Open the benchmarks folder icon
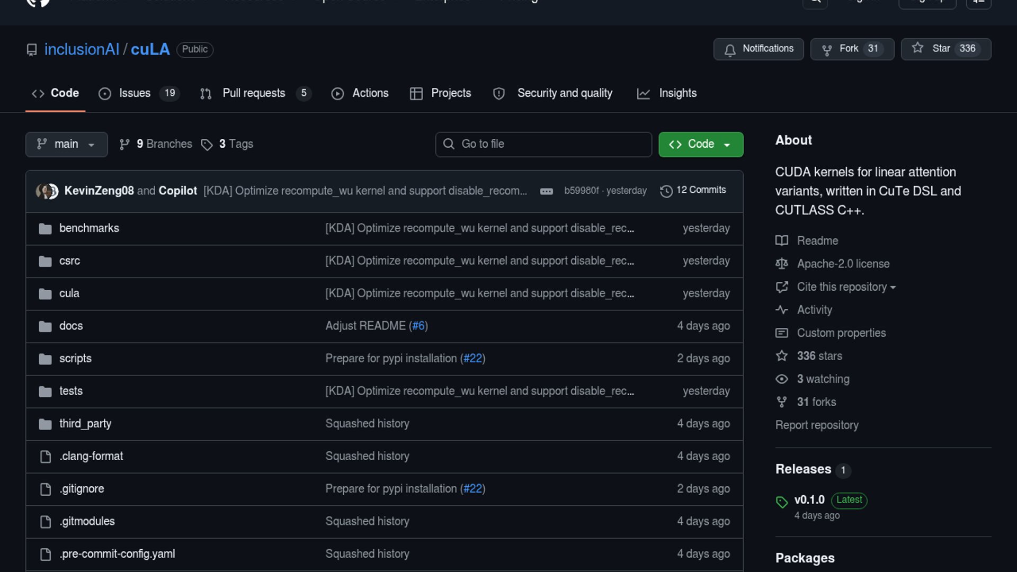The width and height of the screenshot is (1017, 572). (45, 228)
